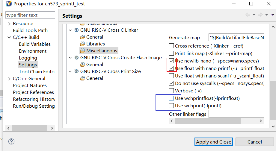Image resolution: width=276 pixels, height=151 pixels.
Task: Click the Apply and Close button
Action: point(213,142)
